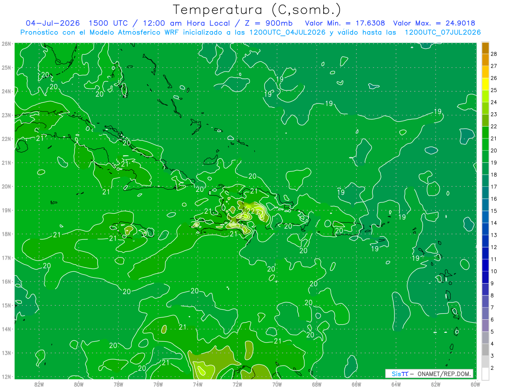Screen dimensions: 505x390
Task: Click the white swatch below legend value 2
Action: (x=485, y=374)
